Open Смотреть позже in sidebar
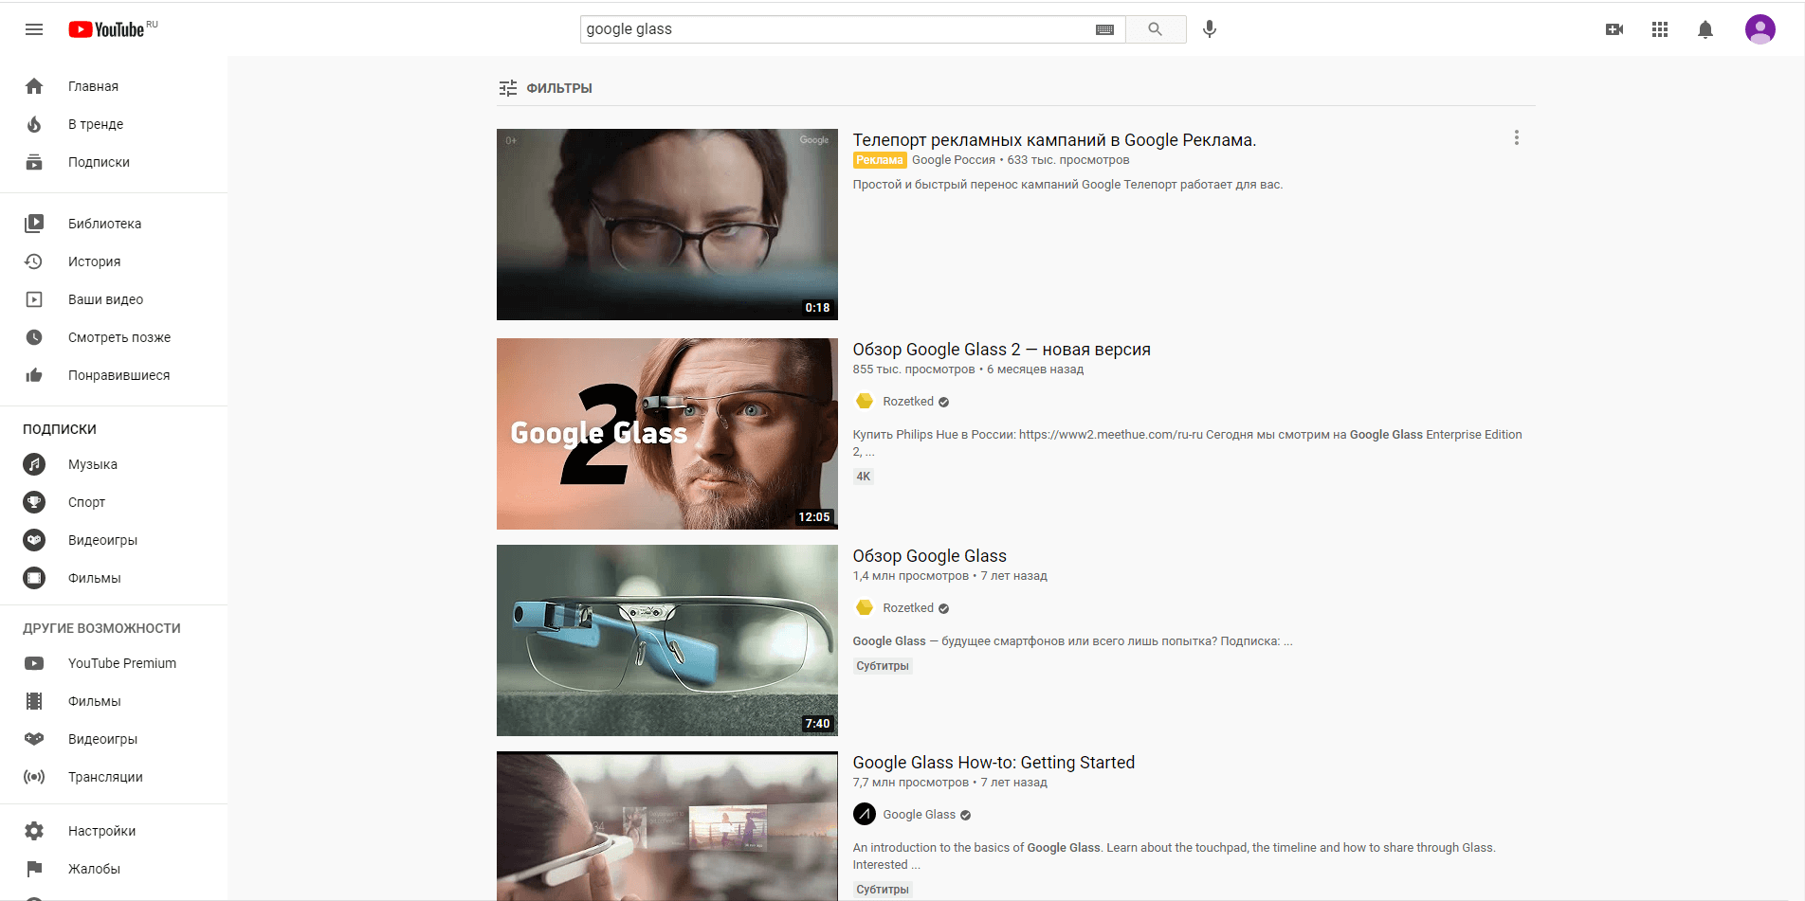The height and width of the screenshot is (901, 1805). click(x=114, y=337)
